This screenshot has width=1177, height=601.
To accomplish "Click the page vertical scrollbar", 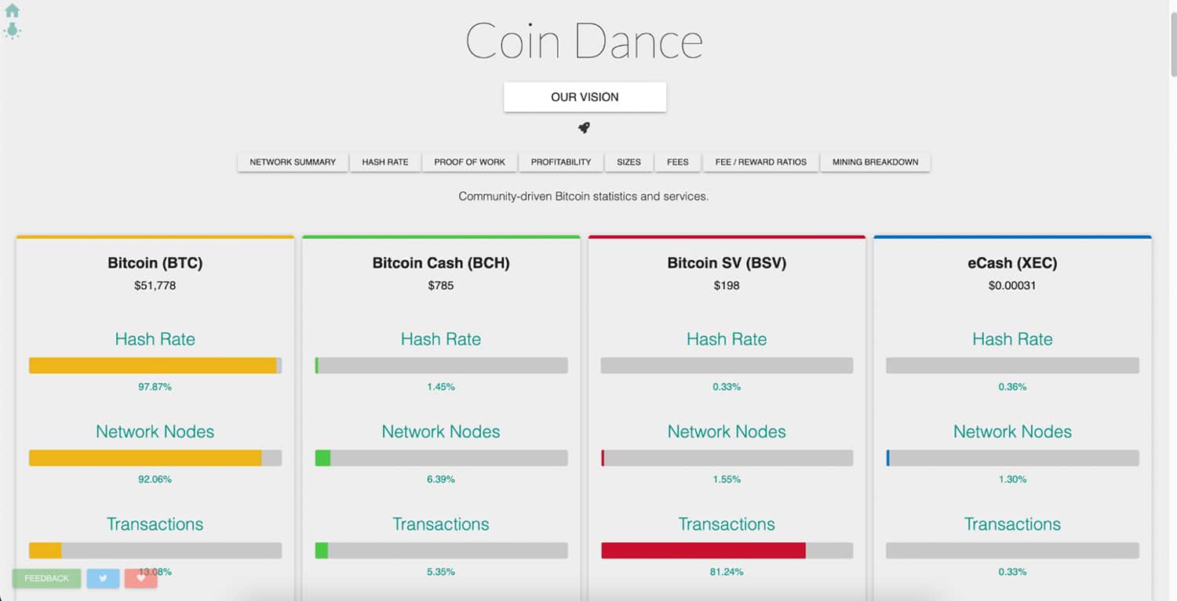I will click(1172, 300).
